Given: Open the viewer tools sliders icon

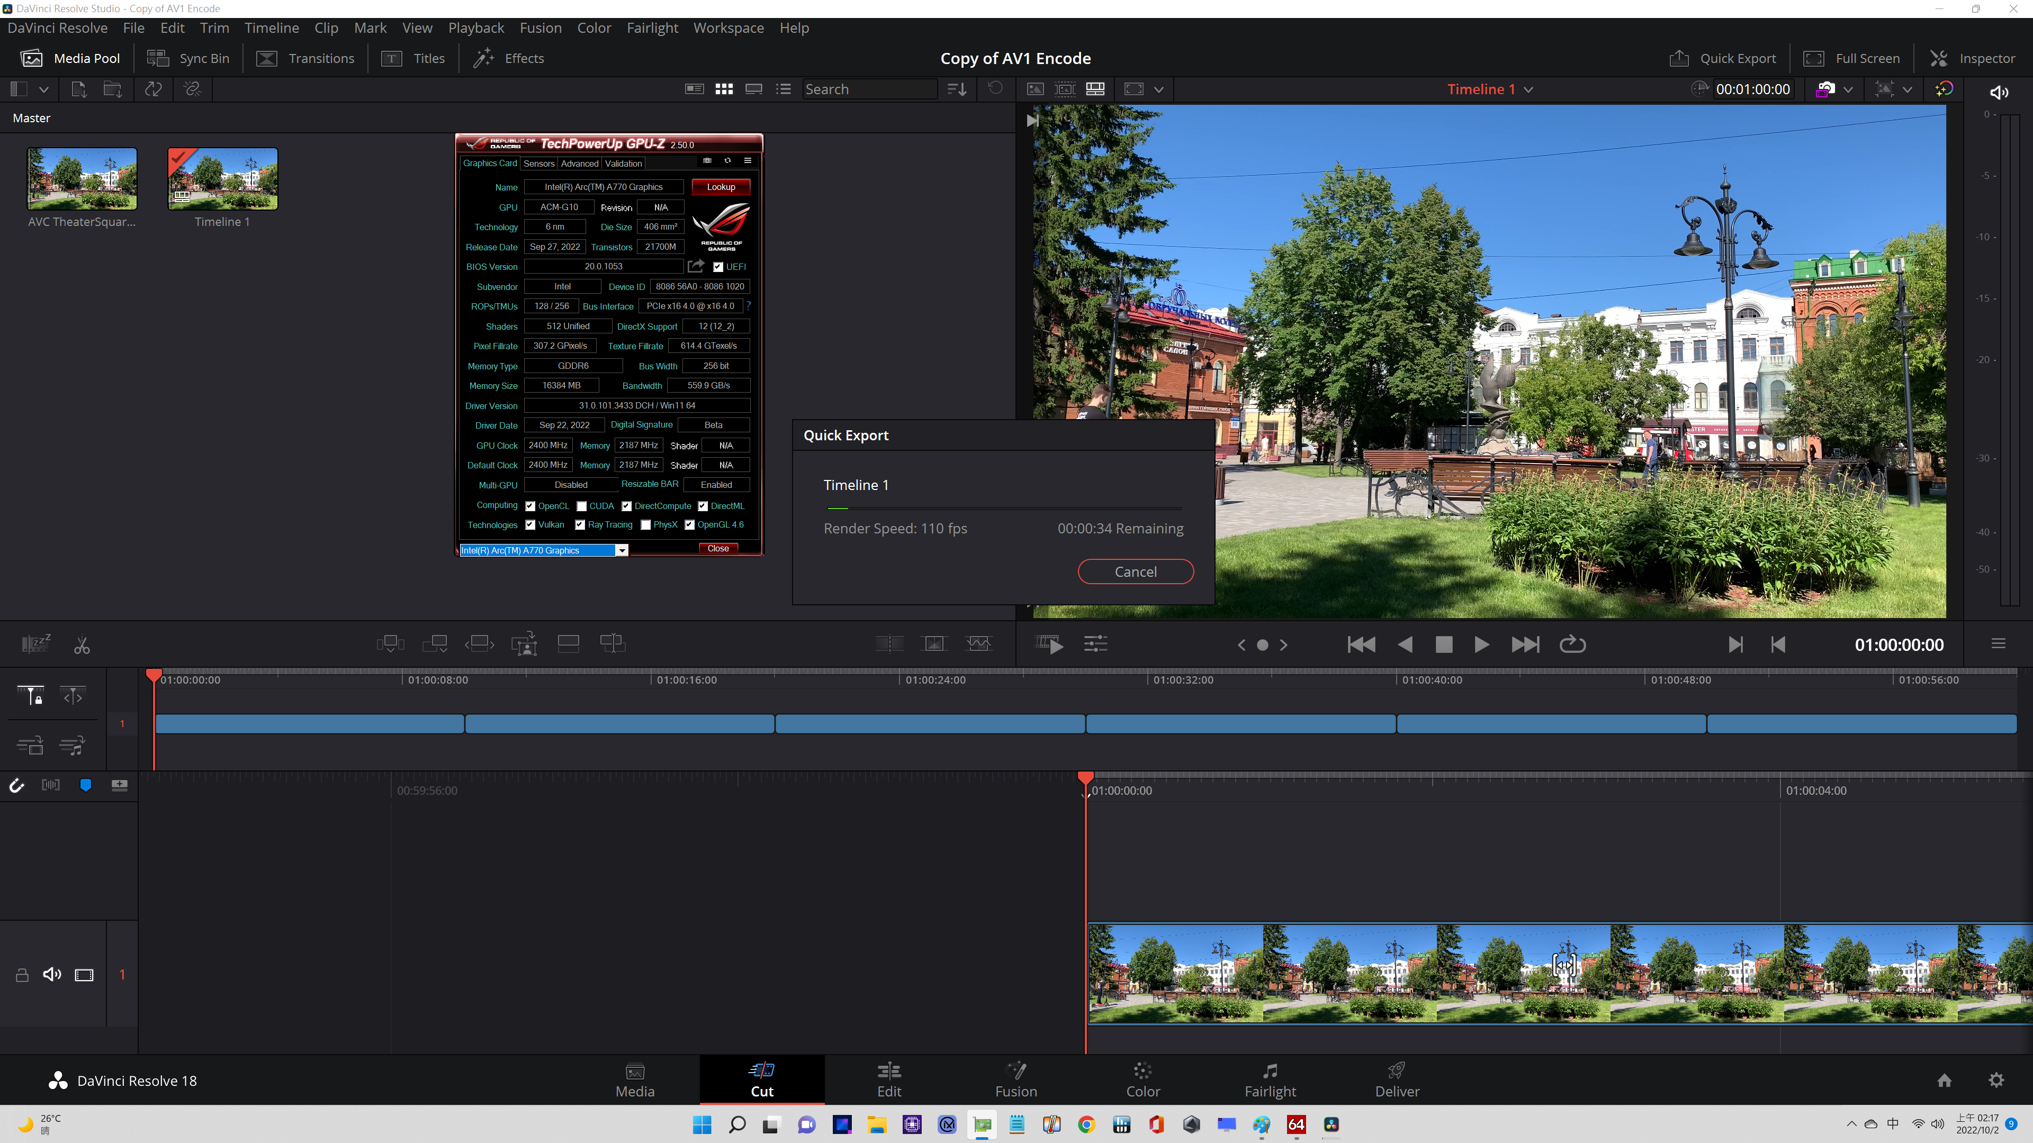Looking at the screenshot, I should point(1095,645).
